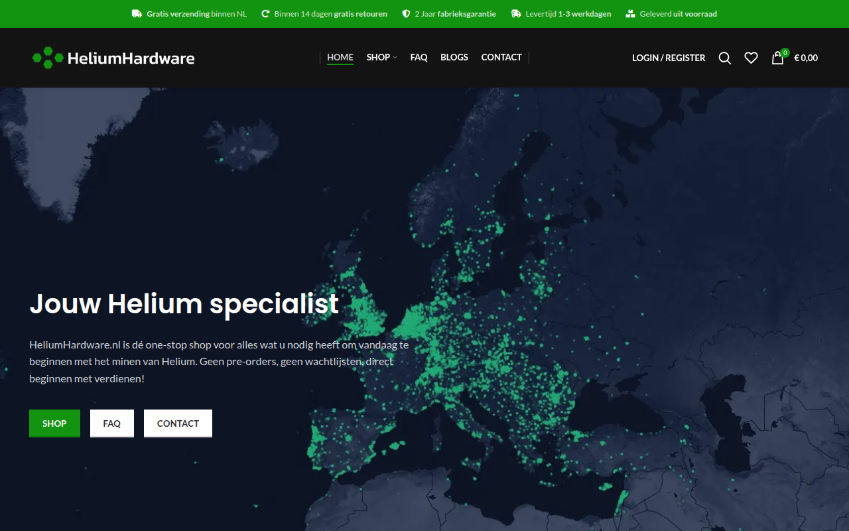Image resolution: width=849 pixels, height=531 pixels.
Task: Click the HeliumHardware hexagon logo
Action: 113,58
